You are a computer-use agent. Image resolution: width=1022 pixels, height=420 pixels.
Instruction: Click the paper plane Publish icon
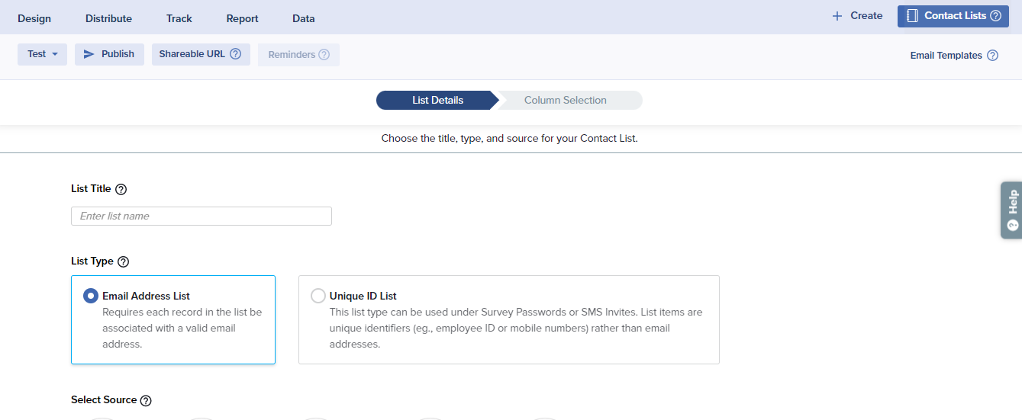point(89,54)
